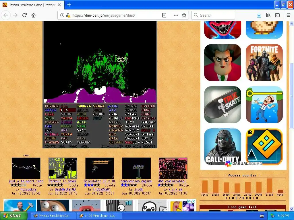Bookmark this page with the star icon
The height and width of the screenshot is (220, 294).
[184, 15]
